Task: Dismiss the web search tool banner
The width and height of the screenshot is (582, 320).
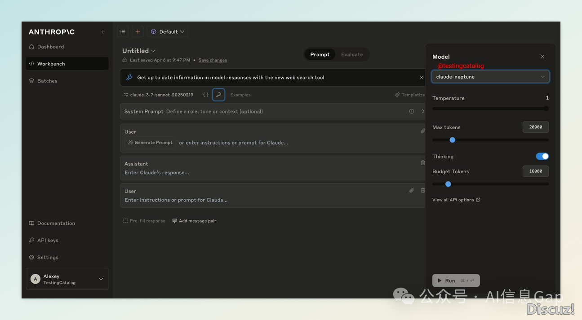Action: [421, 78]
